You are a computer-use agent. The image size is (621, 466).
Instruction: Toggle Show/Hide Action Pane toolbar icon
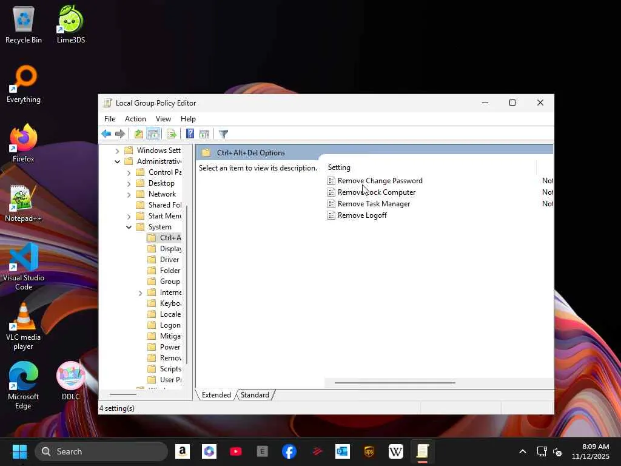pyautogui.click(x=204, y=134)
